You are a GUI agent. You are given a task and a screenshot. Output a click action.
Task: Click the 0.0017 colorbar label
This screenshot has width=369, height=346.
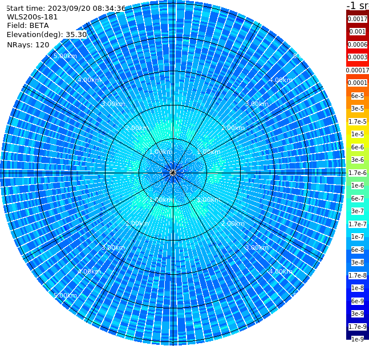[x=358, y=19]
